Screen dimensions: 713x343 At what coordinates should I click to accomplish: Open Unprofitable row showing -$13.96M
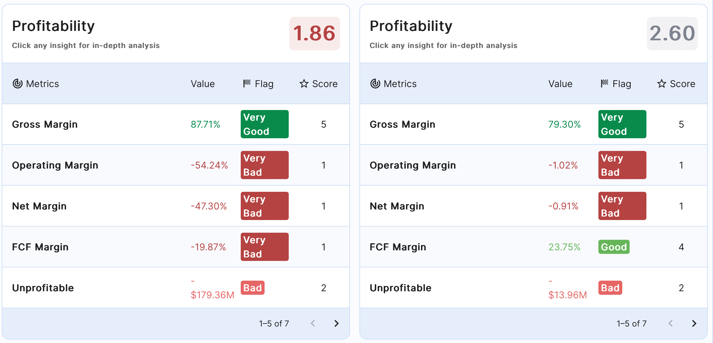(400, 288)
